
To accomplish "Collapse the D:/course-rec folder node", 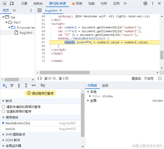I will click(9, 28).
